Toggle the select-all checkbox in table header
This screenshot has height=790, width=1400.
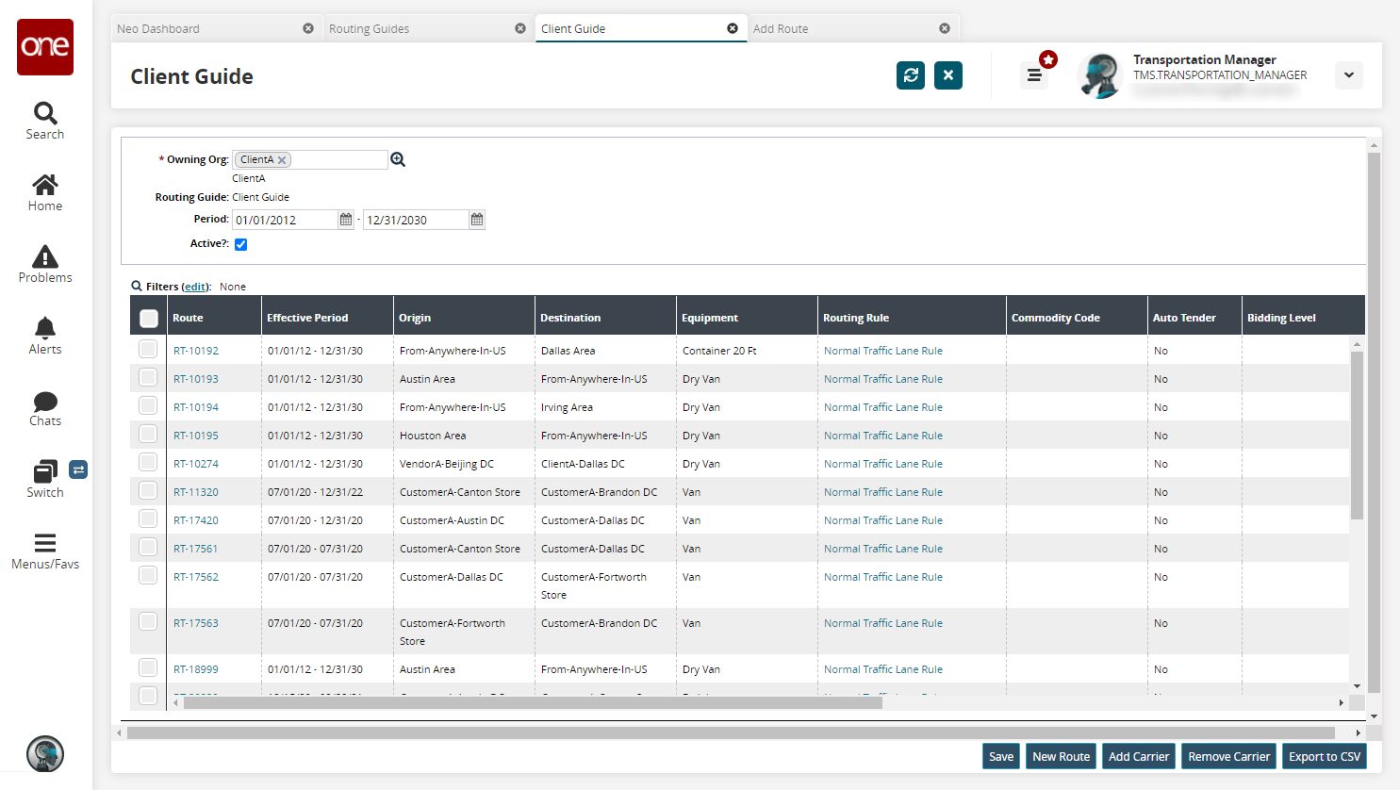point(149,319)
